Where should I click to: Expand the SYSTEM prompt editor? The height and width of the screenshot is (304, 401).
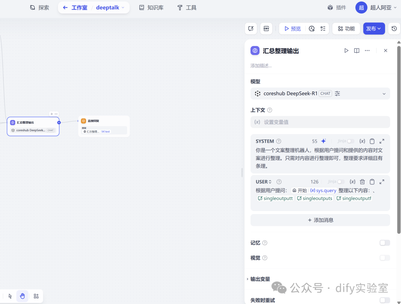tap(382, 141)
